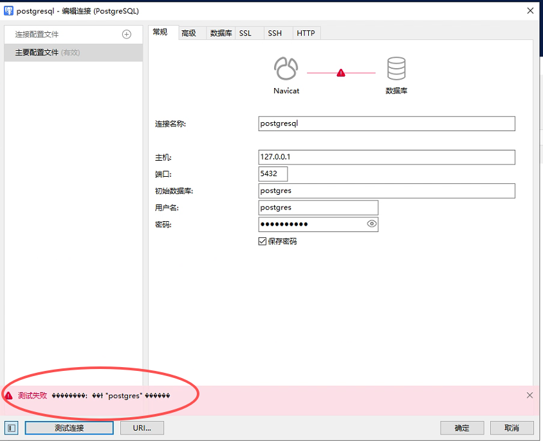The width and height of the screenshot is (543, 441).
Task: Click the 端口 field containing 5432
Action: (x=273, y=174)
